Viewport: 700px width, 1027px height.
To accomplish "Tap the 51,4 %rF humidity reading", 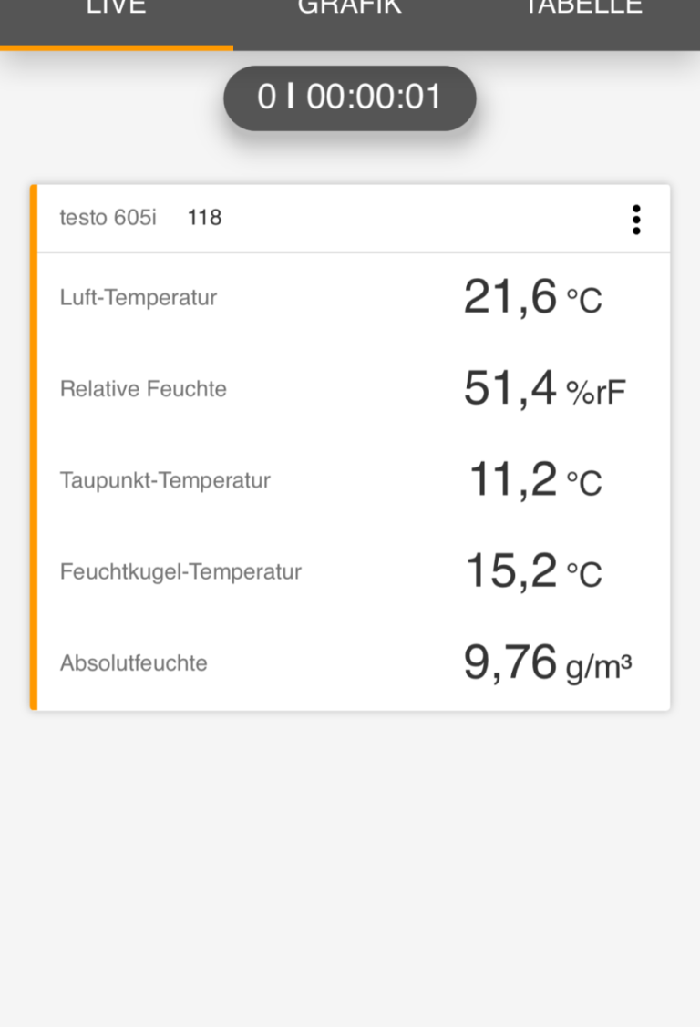I will (544, 388).
